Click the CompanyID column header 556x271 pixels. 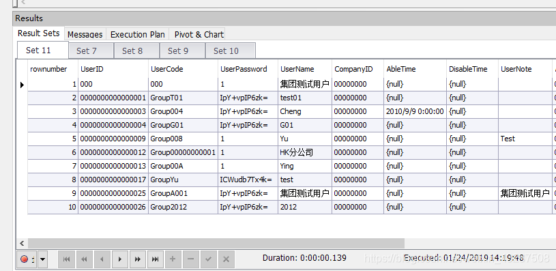tap(357, 69)
